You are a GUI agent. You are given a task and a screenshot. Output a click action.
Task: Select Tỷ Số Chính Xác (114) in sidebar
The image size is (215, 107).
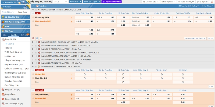coord(13,52)
